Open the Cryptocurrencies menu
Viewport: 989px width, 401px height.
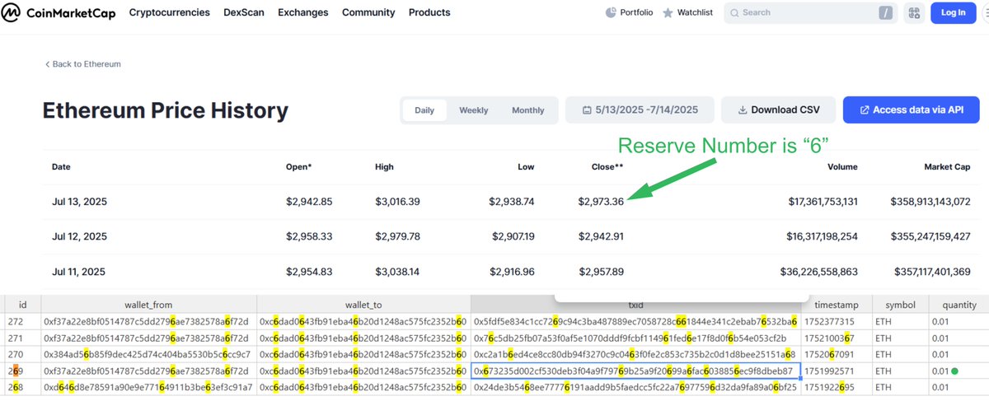tap(169, 12)
